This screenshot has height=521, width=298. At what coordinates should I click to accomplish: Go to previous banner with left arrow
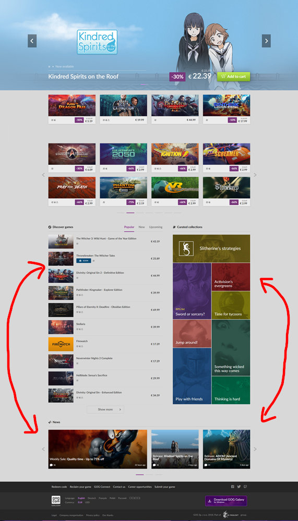pos(32,41)
